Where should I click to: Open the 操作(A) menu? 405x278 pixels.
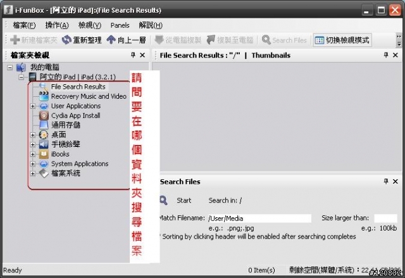point(57,25)
